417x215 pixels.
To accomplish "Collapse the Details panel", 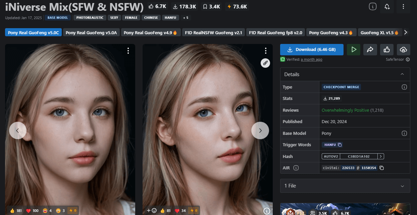I will [402, 74].
